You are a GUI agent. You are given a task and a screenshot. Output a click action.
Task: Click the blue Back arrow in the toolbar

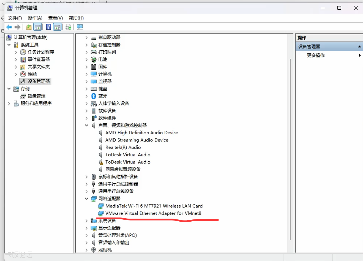(9, 27)
